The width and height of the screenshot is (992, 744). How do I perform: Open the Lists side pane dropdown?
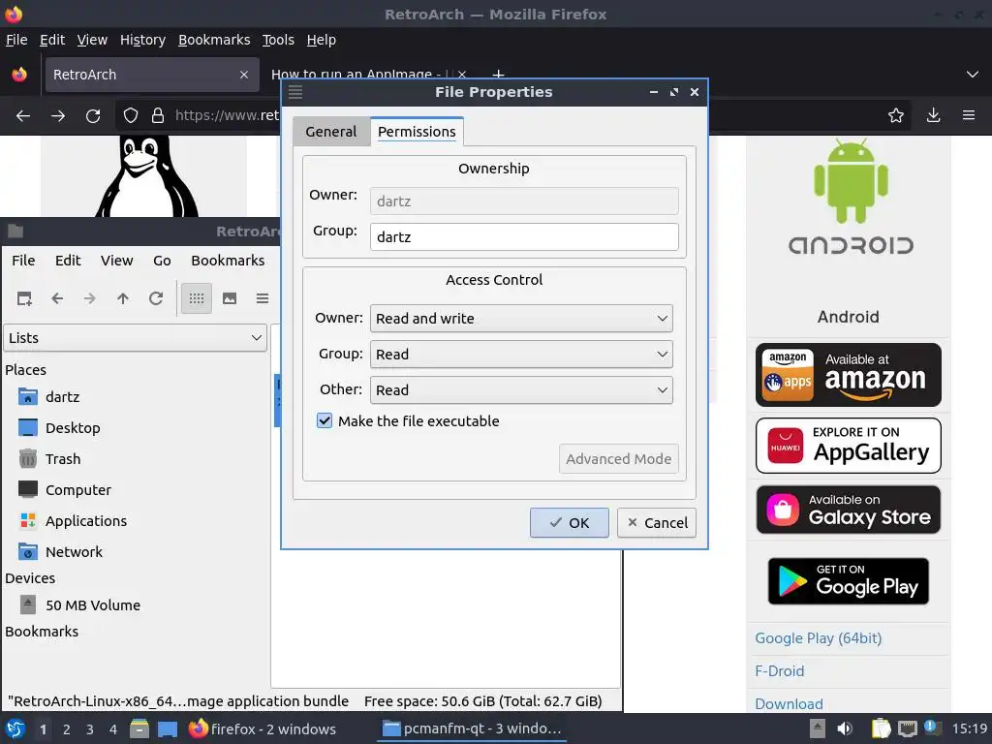[x=136, y=338]
